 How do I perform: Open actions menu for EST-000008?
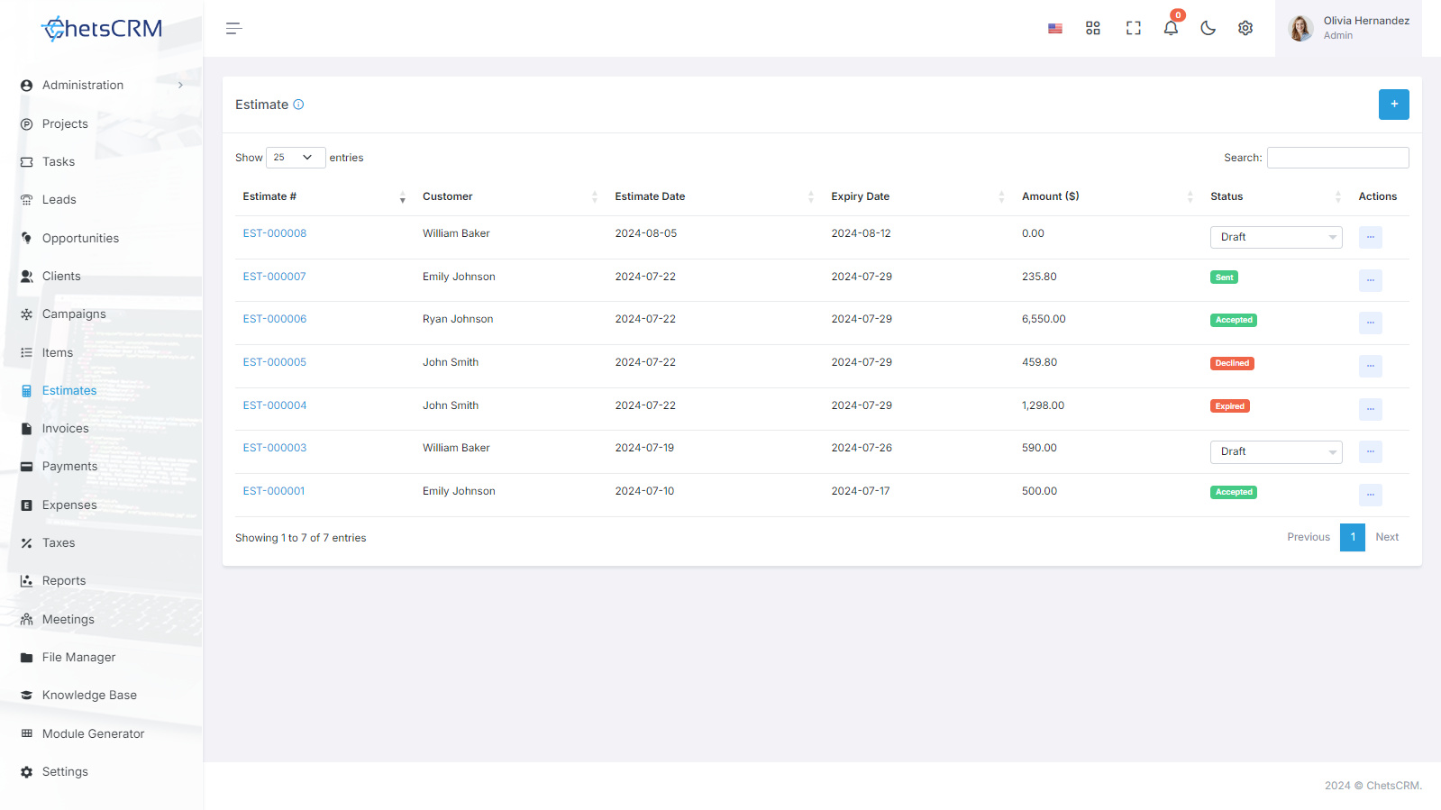pos(1370,238)
